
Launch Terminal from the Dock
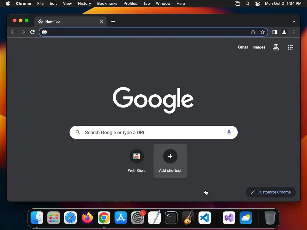click(x=171, y=218)
